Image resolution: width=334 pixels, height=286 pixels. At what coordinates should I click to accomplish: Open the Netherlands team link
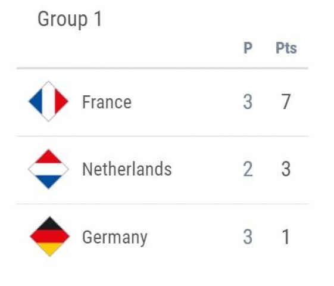point(127,169)
